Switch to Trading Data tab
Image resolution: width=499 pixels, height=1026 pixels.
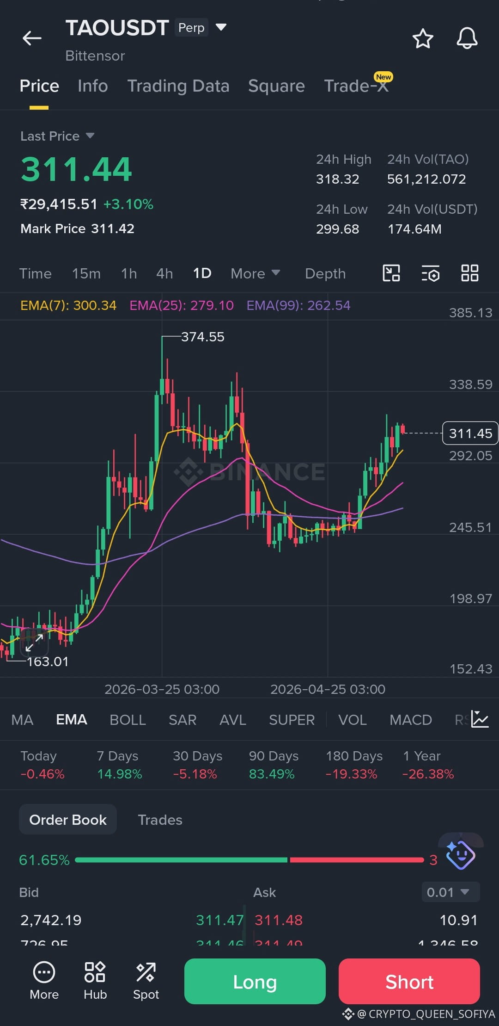click(x=178, y=86)
